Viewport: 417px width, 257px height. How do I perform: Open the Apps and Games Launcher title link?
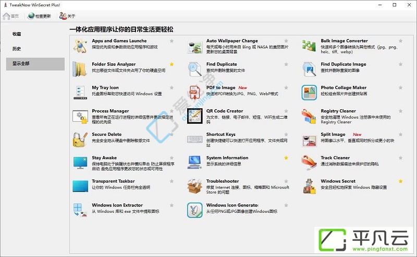coord(119,41)
